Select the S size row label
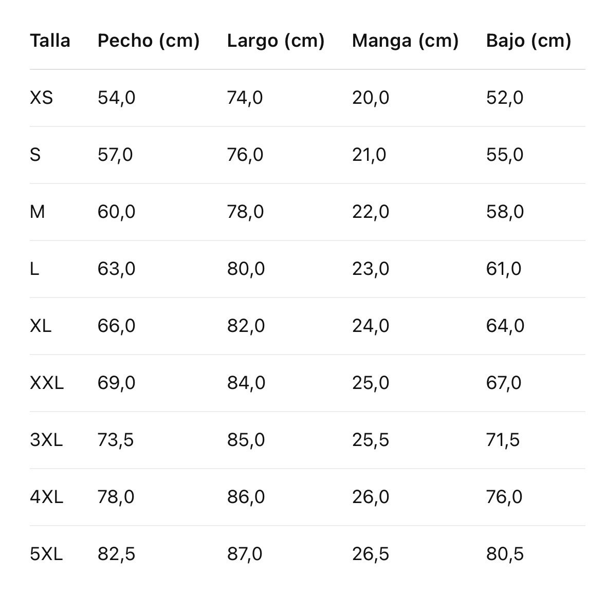Viewport: 606px width, 595px height. click(x=35, y=155)
